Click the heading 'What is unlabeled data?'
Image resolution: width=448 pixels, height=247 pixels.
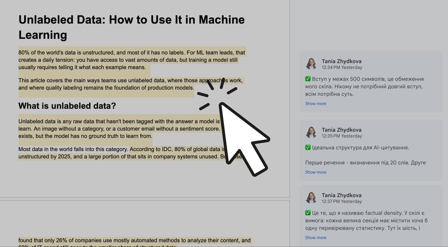point(67,106)
